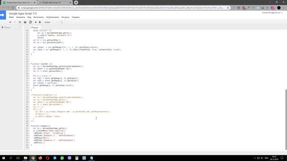Viewport: 287px width, 161px height.
Task: Rename project via Google Apps Script 7/2 title
Action: coord(23,13)
